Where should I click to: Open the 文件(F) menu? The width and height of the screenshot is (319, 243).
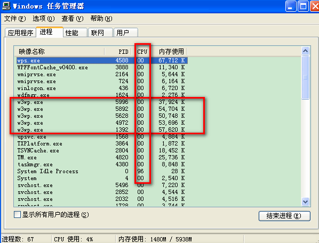[15, 19]
